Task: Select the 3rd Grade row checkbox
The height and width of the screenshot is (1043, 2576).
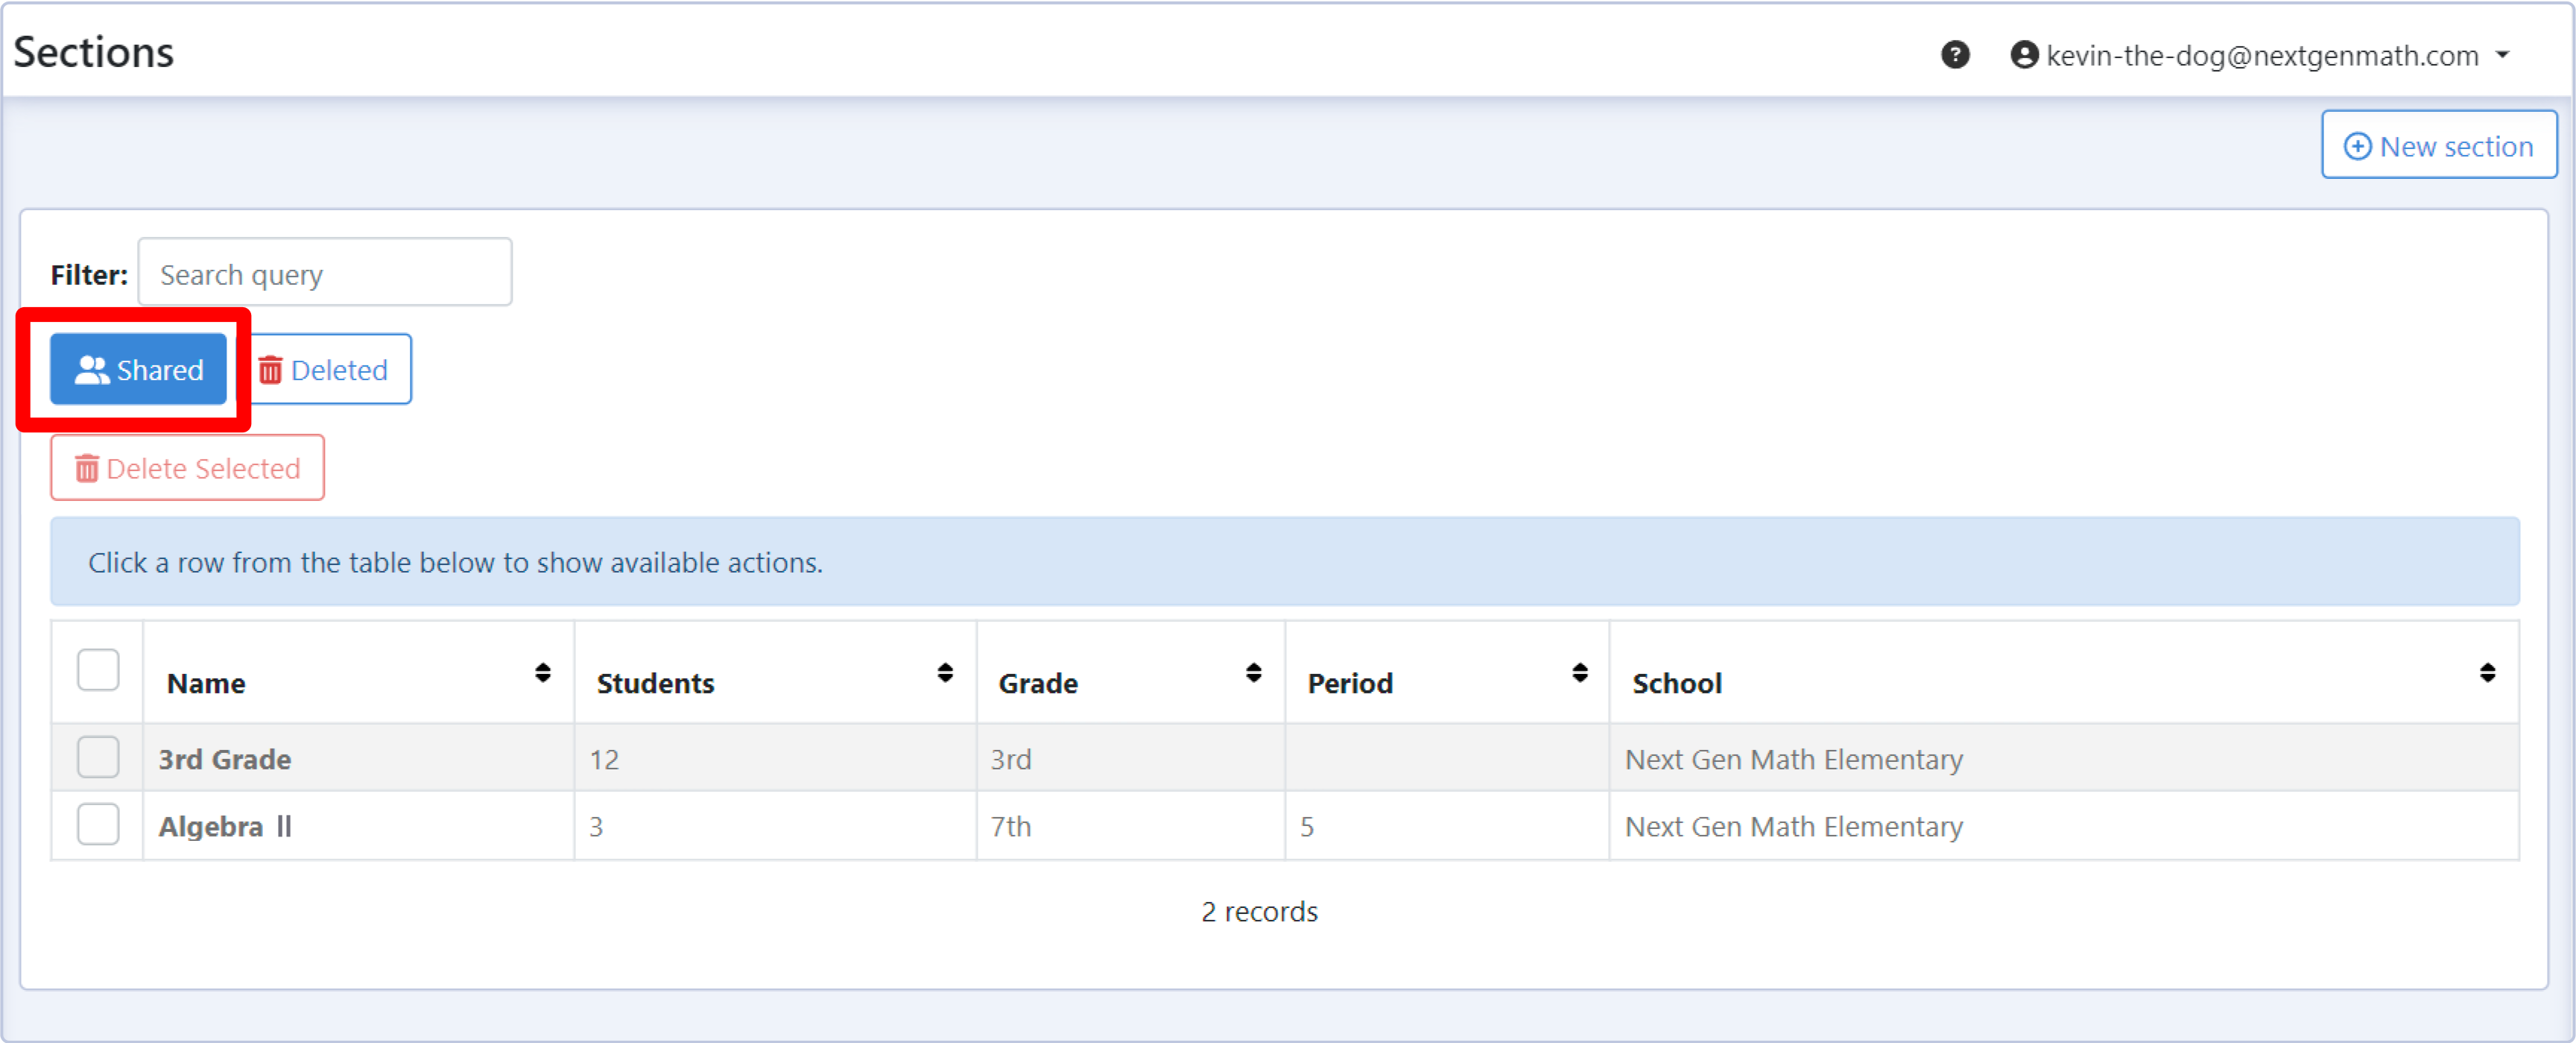Action: click(98, 757)
